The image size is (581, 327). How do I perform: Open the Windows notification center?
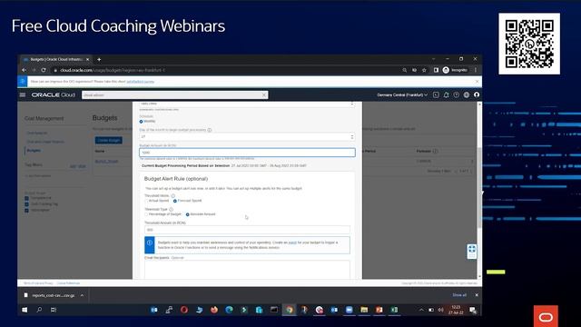[x=473, y=310]
